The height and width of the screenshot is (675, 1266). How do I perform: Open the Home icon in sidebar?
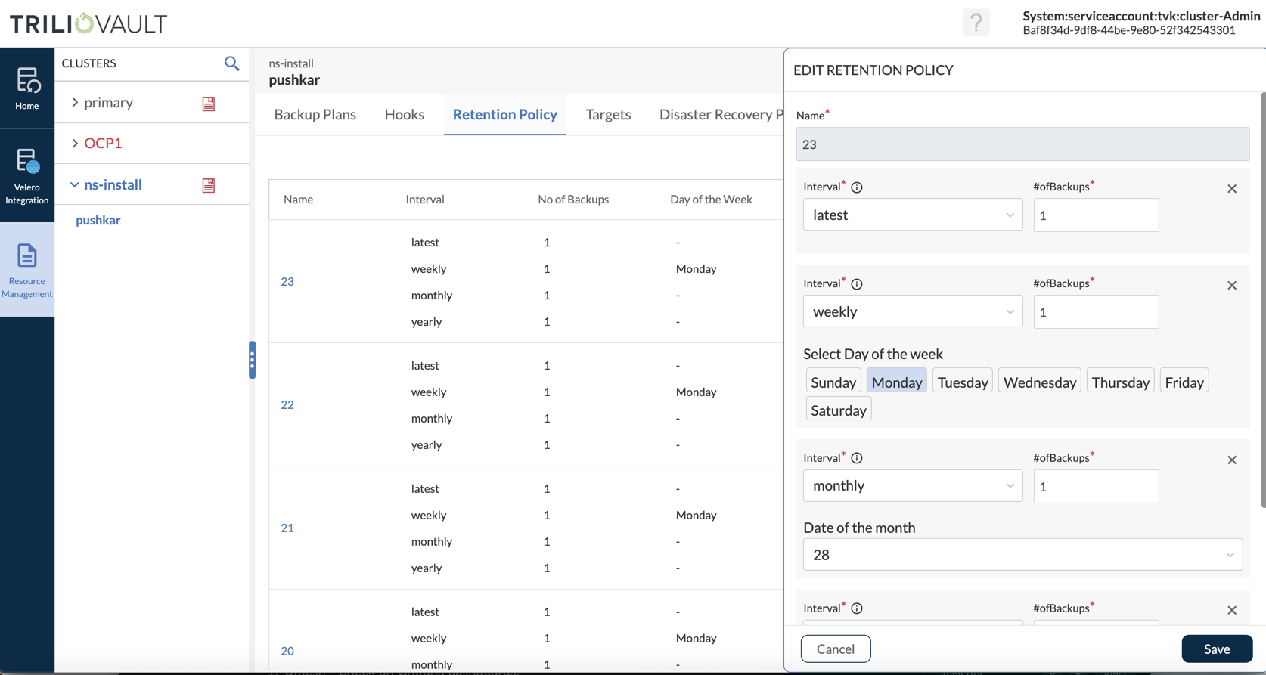click(27, 88)
